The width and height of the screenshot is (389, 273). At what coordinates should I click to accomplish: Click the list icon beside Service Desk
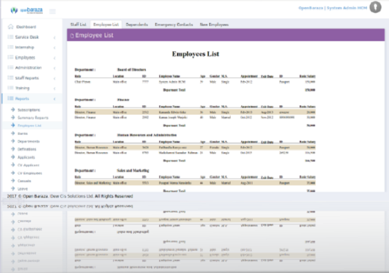[10, 37]
